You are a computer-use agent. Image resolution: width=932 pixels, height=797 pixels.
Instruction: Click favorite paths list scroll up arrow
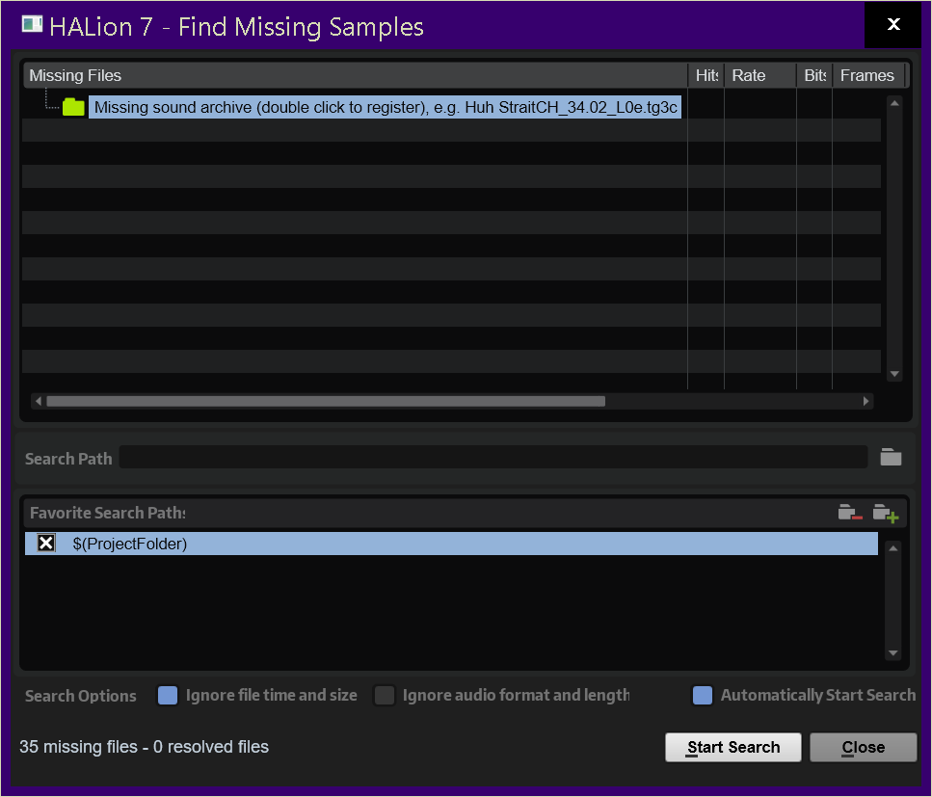[892, 548]
